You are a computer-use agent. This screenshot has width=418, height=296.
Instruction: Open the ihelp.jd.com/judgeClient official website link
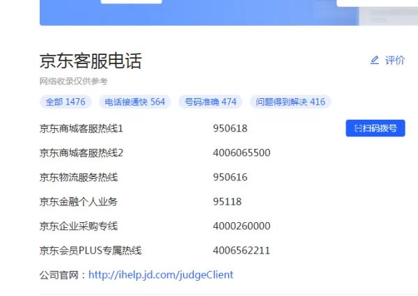coord(160,274)
